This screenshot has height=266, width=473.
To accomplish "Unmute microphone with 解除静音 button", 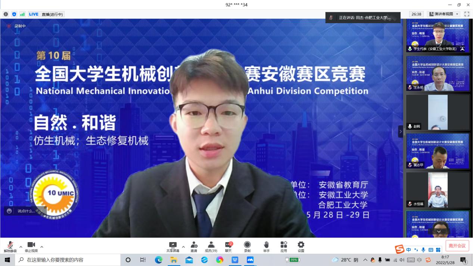I will [x=10, y=246].
